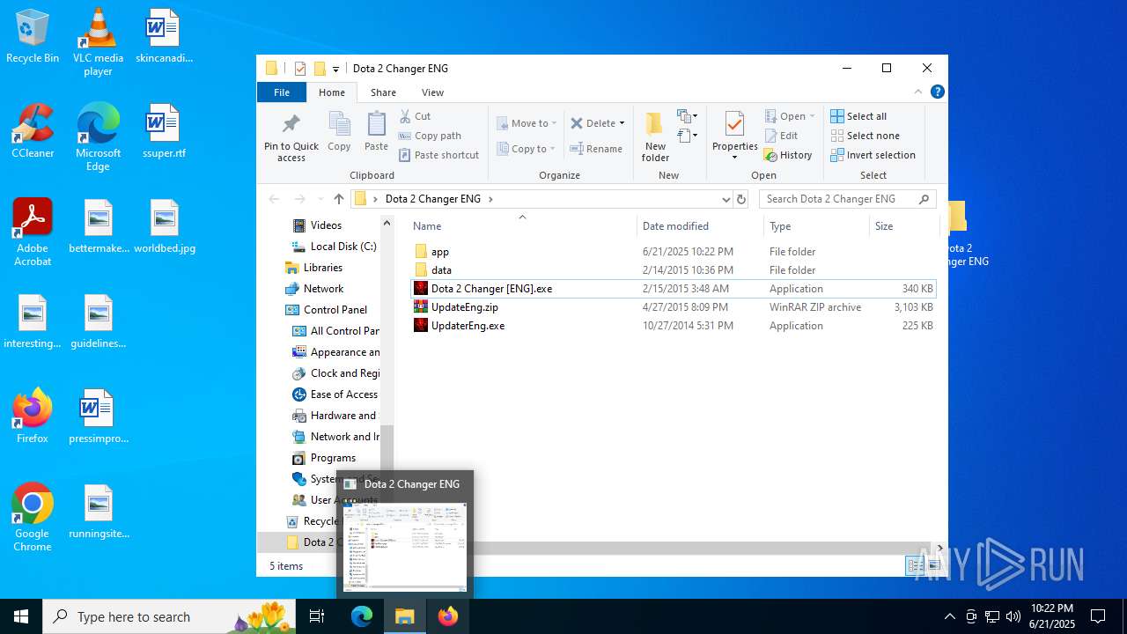Viewport: 1127px width, 634px height.
Task: Click Dota 2 Changer ENG breadcrumb
Action: [433, 199]
